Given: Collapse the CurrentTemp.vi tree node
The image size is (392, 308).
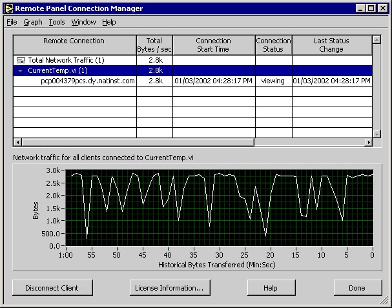Looking at the screenshot, I should (x=21, y=71).
